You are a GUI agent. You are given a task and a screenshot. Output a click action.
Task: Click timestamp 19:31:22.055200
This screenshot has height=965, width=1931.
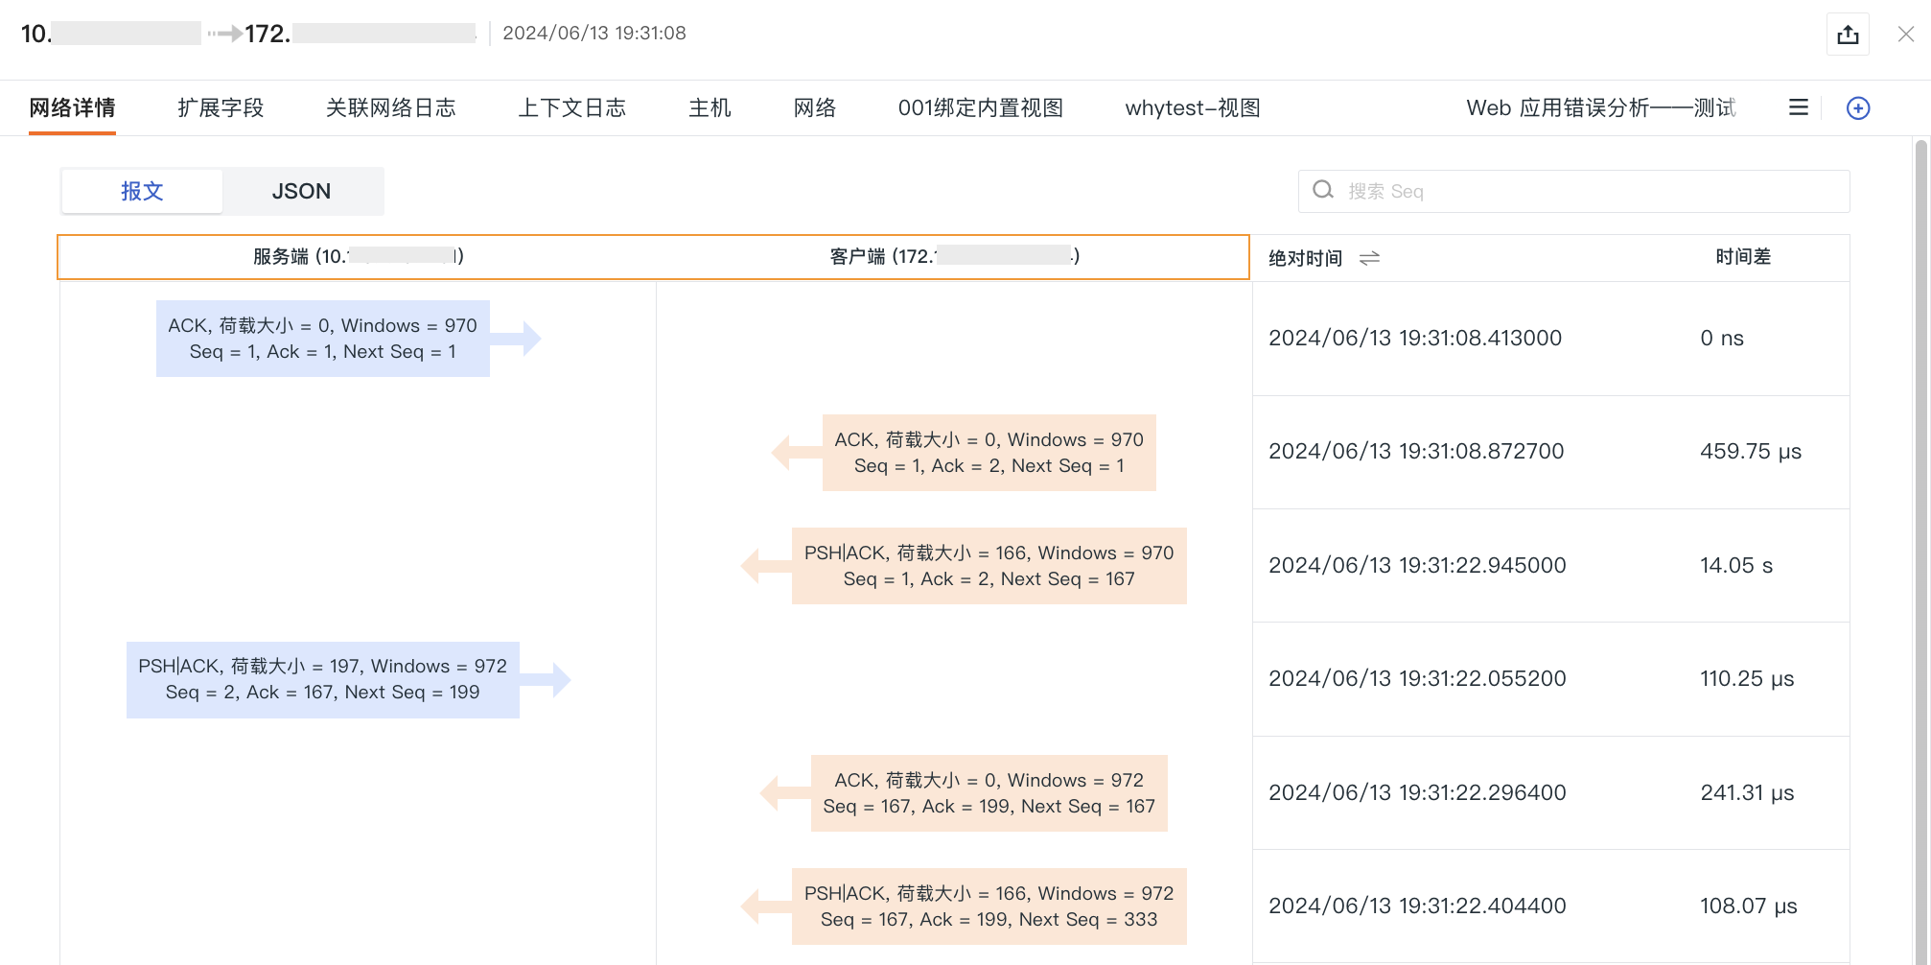click(x=1417, y=678)
